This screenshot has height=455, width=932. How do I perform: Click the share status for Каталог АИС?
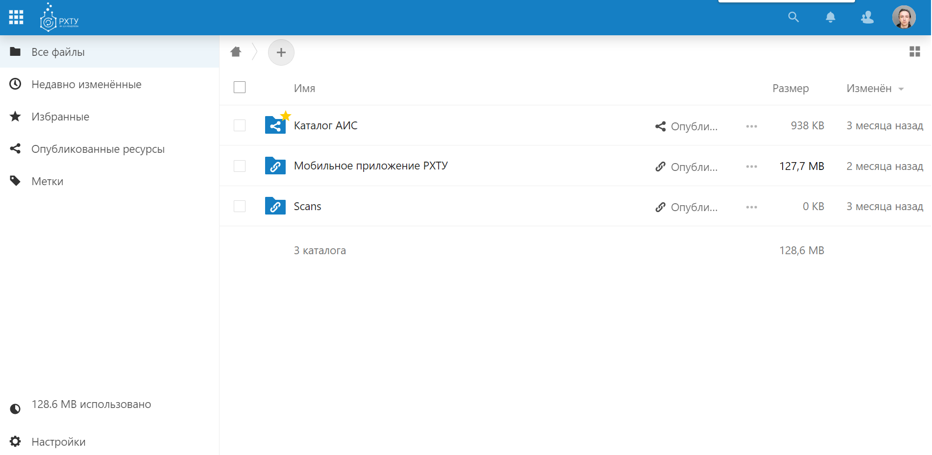tap(687, 126)
